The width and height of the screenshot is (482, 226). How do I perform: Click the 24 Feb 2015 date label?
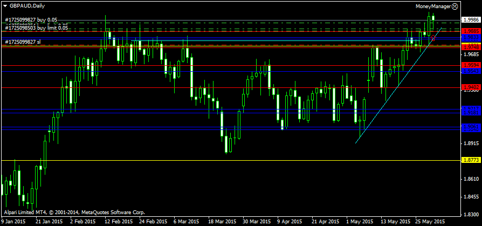pos(153,221)
